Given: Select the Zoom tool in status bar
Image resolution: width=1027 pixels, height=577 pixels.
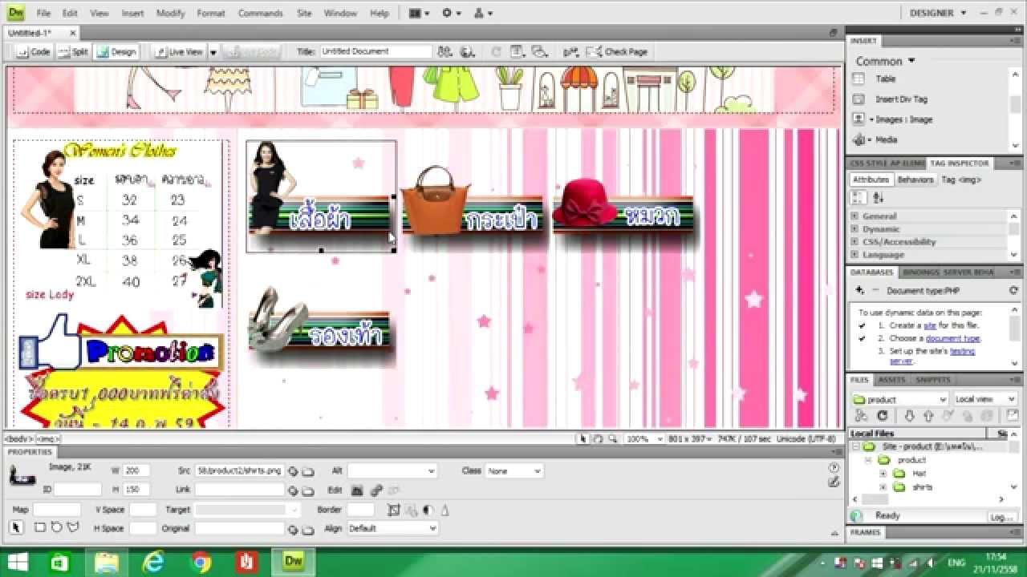Looking at the screenshot, I should [613, 439].
